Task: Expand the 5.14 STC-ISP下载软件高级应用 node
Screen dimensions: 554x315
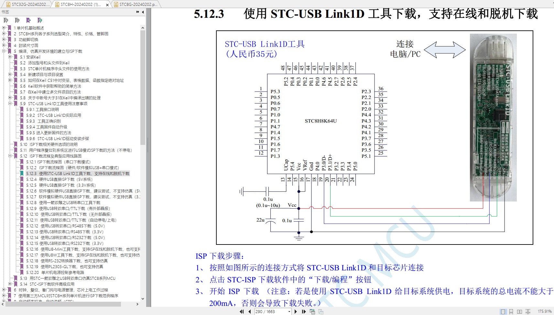Action: [x=10, y=284]
